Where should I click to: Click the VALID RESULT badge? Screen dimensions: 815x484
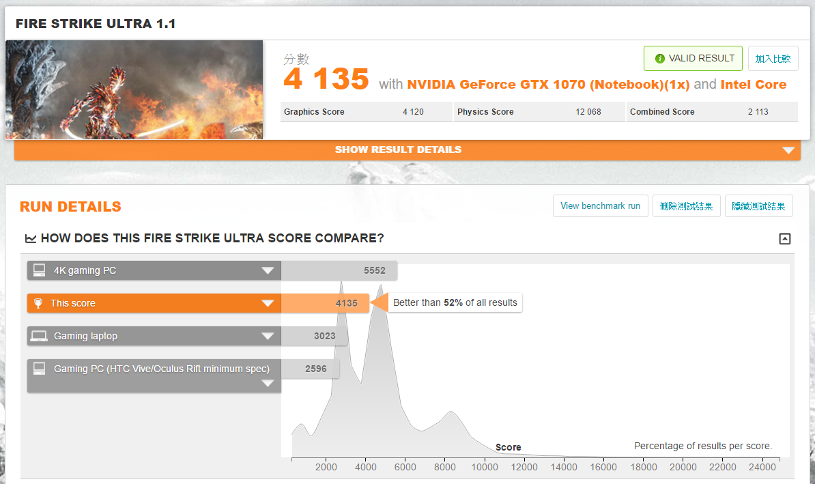(x=693, y=59)
